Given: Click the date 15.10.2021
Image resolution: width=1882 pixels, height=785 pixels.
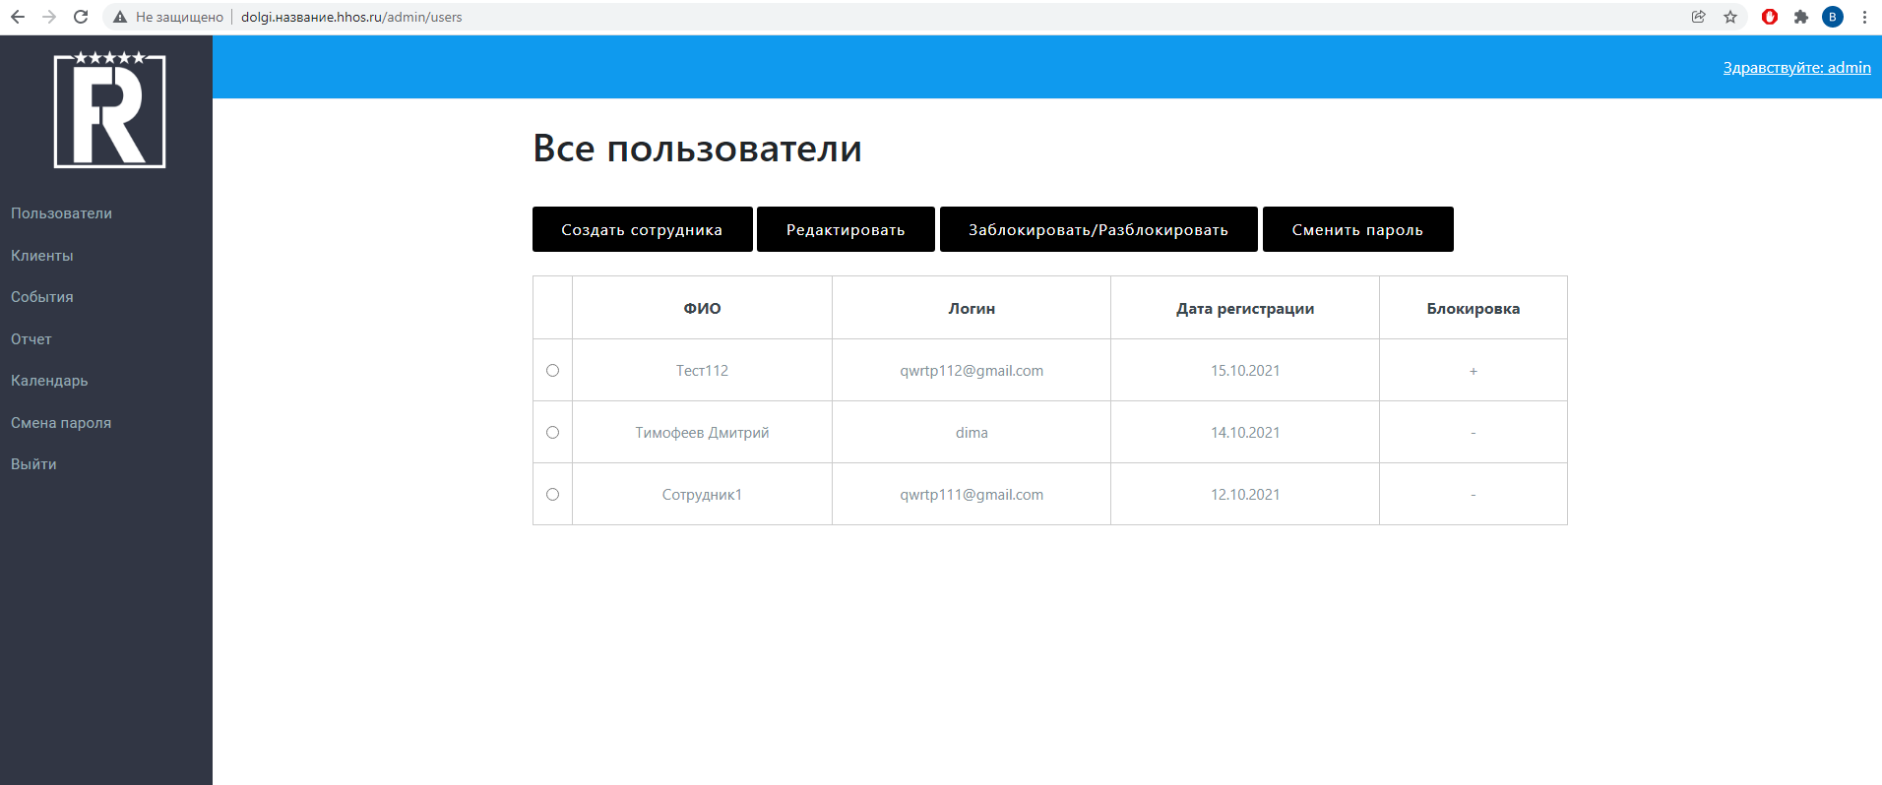Looking at the screenshot, I should (1245, 371).
